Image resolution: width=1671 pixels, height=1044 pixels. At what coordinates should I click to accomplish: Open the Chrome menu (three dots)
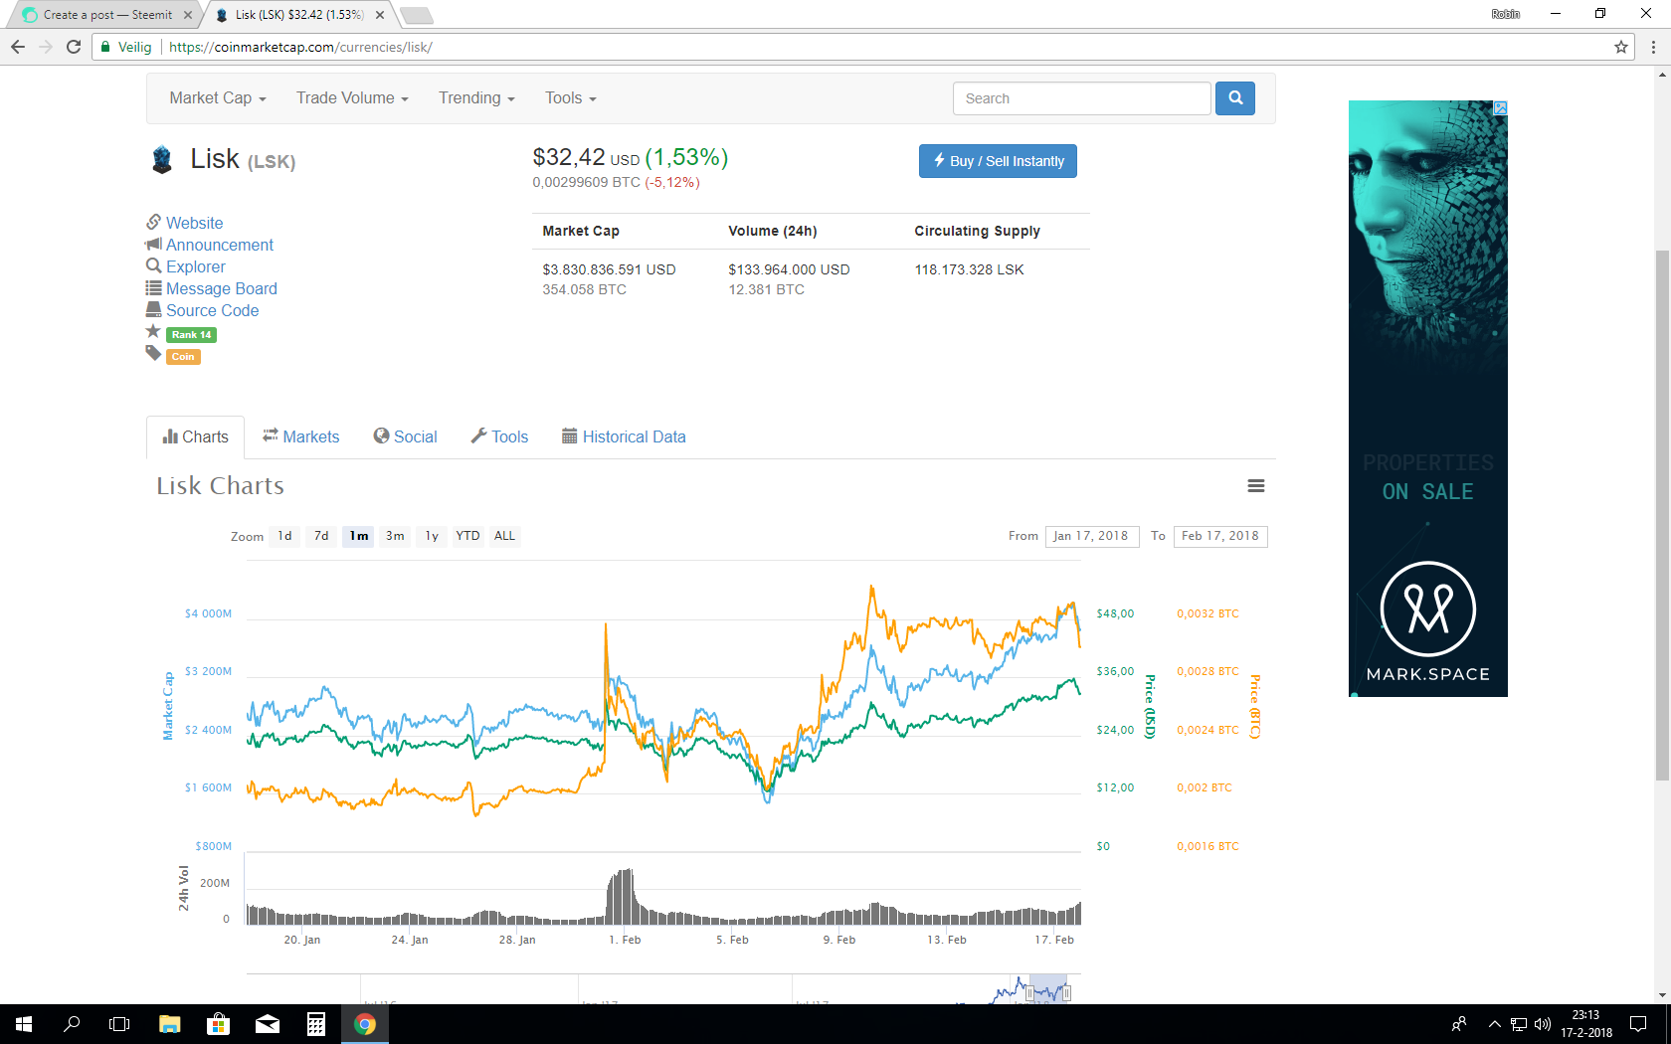[x=1653, y=47]
